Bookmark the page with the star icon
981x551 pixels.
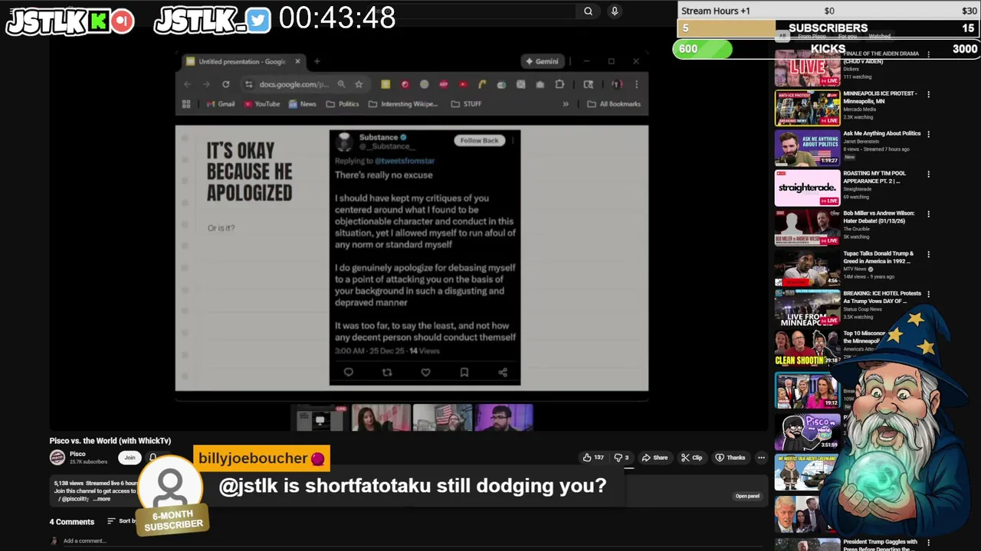(359, 84)
